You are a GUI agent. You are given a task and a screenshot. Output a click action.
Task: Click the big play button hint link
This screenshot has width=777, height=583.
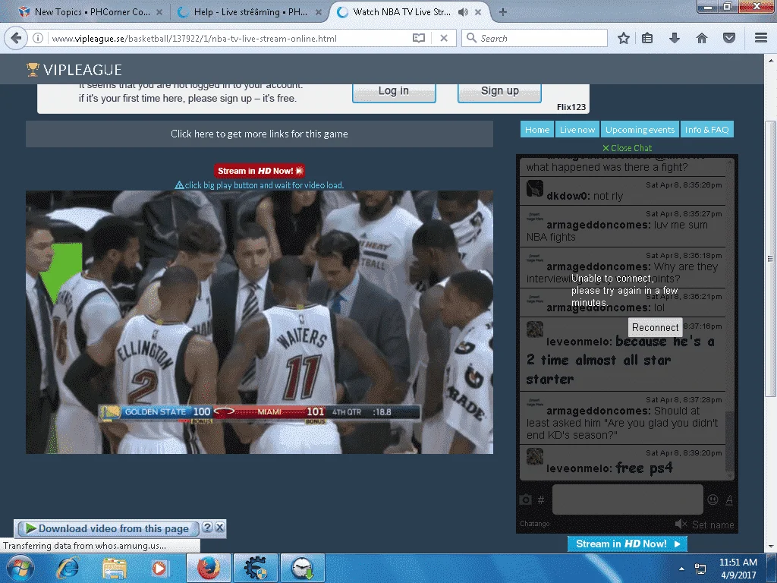260,185
